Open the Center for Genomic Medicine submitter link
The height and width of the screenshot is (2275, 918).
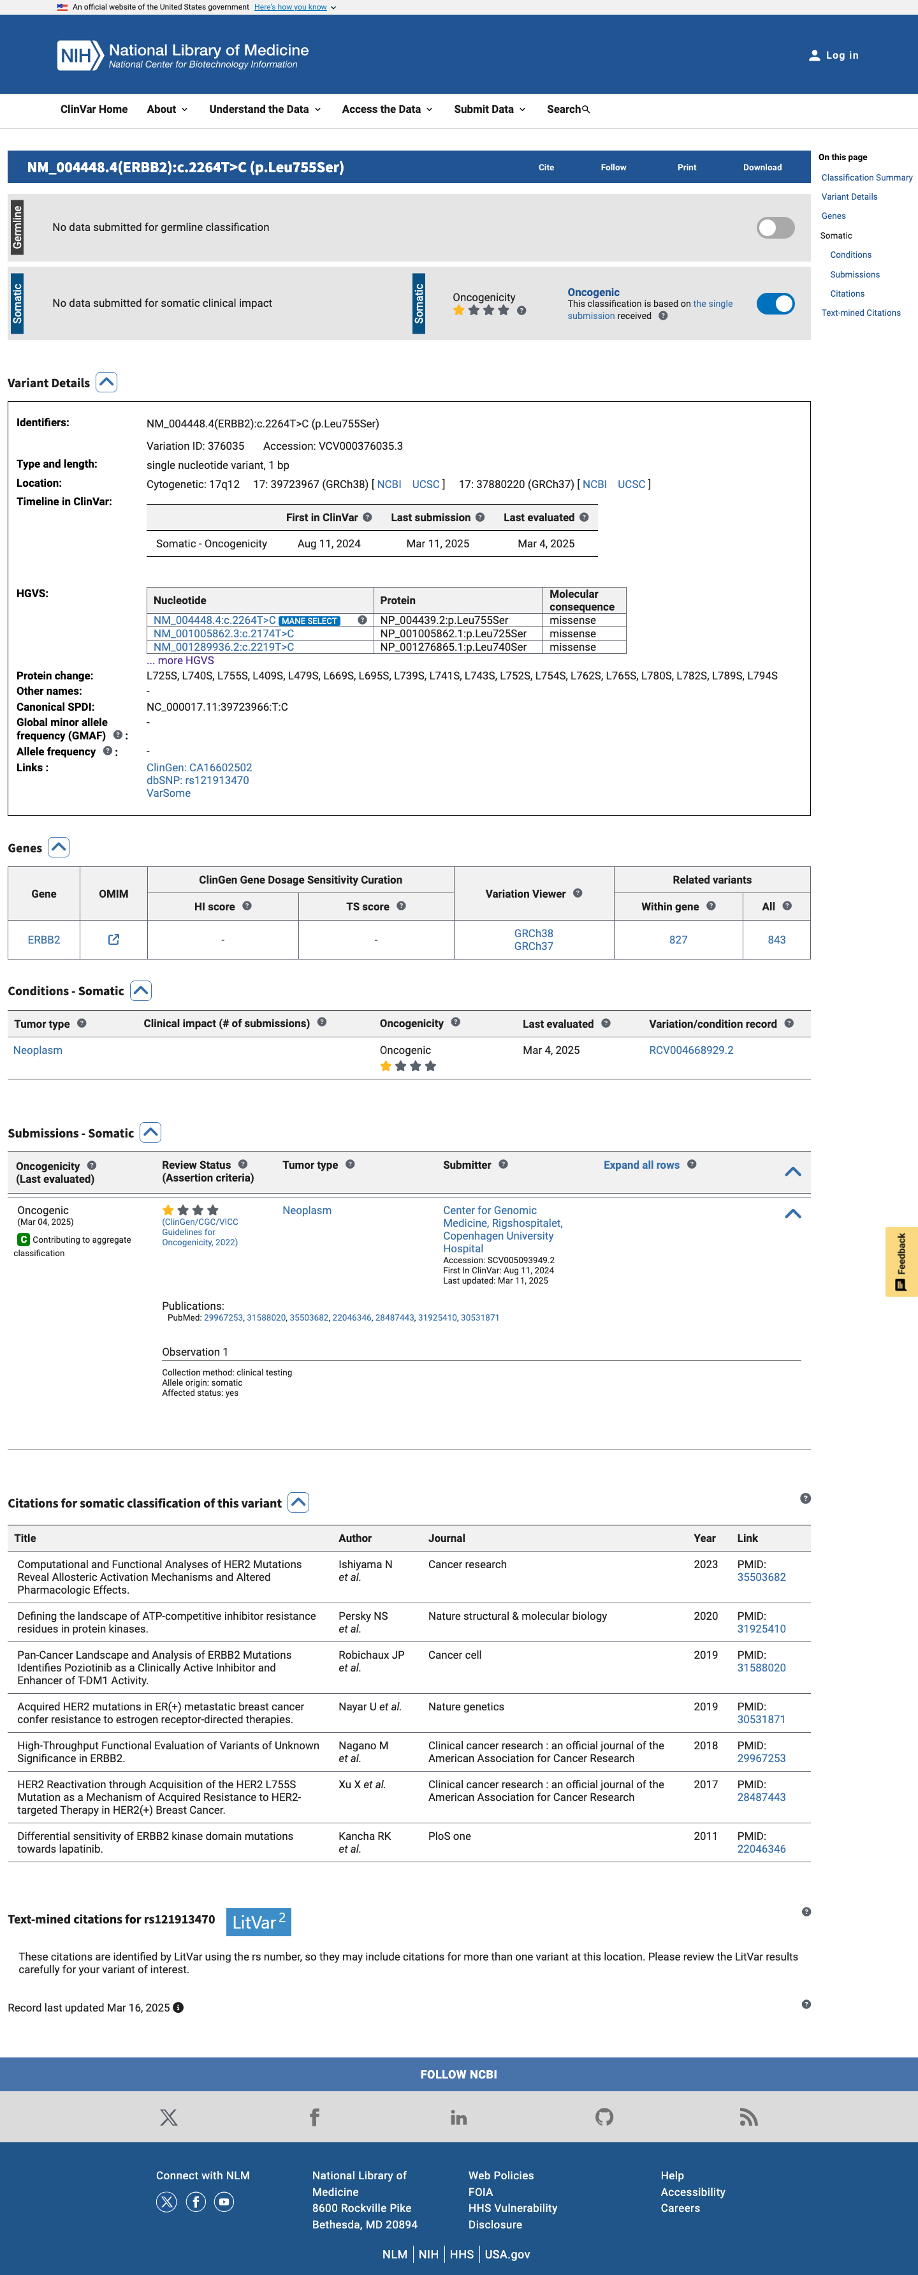coord(503,1229)
